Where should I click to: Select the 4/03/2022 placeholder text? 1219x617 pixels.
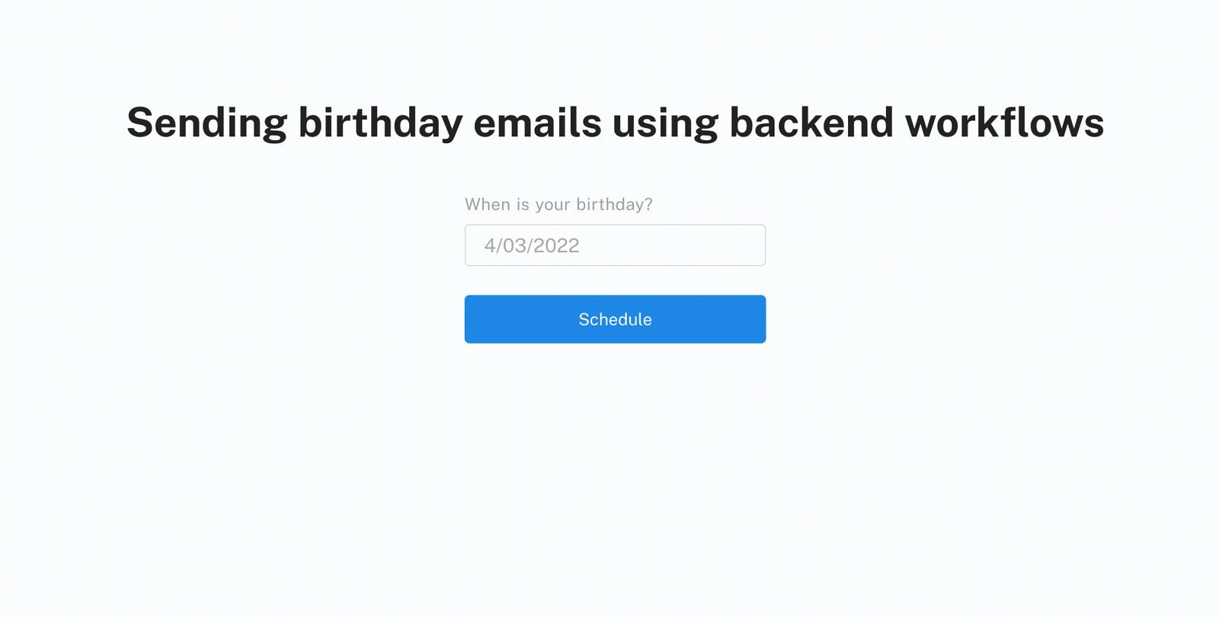tap(532, 245)
